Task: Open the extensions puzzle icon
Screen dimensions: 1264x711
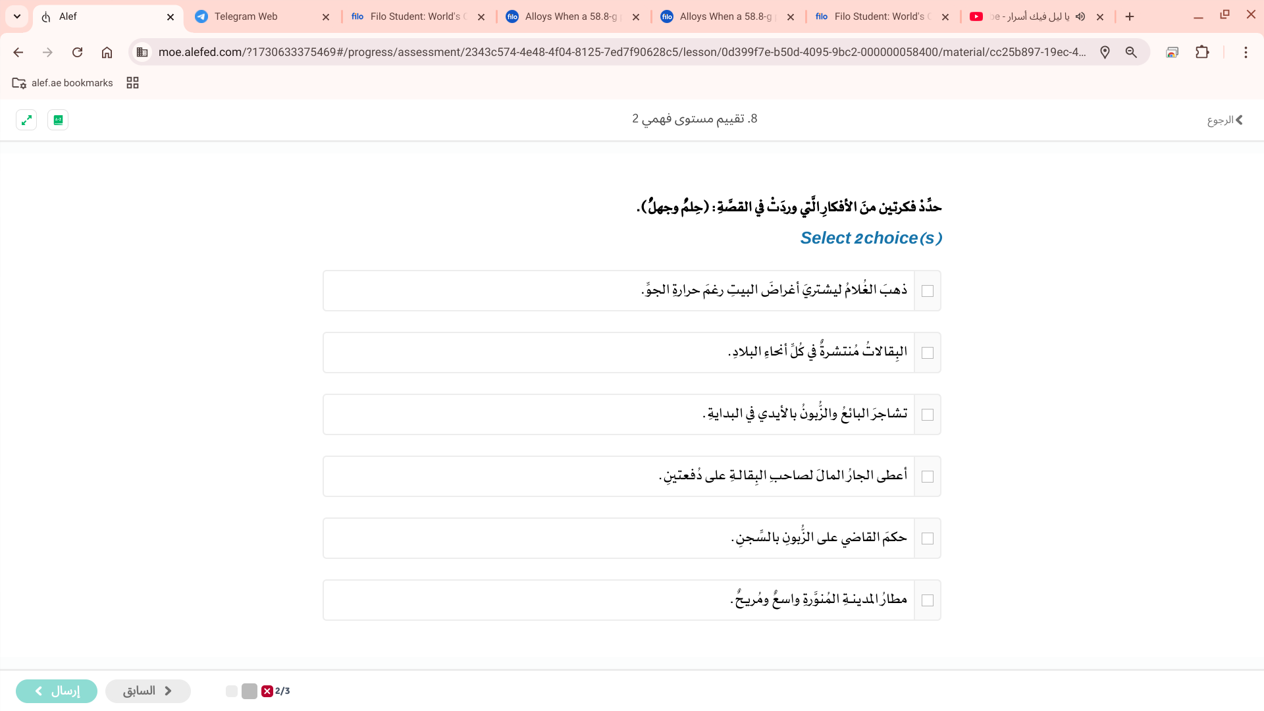Action: coord(1202,52)
